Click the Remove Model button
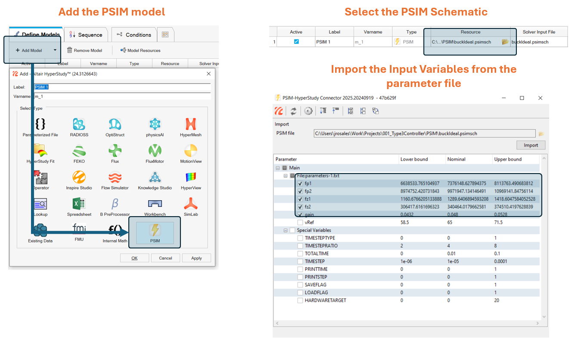 click(84, 50)
